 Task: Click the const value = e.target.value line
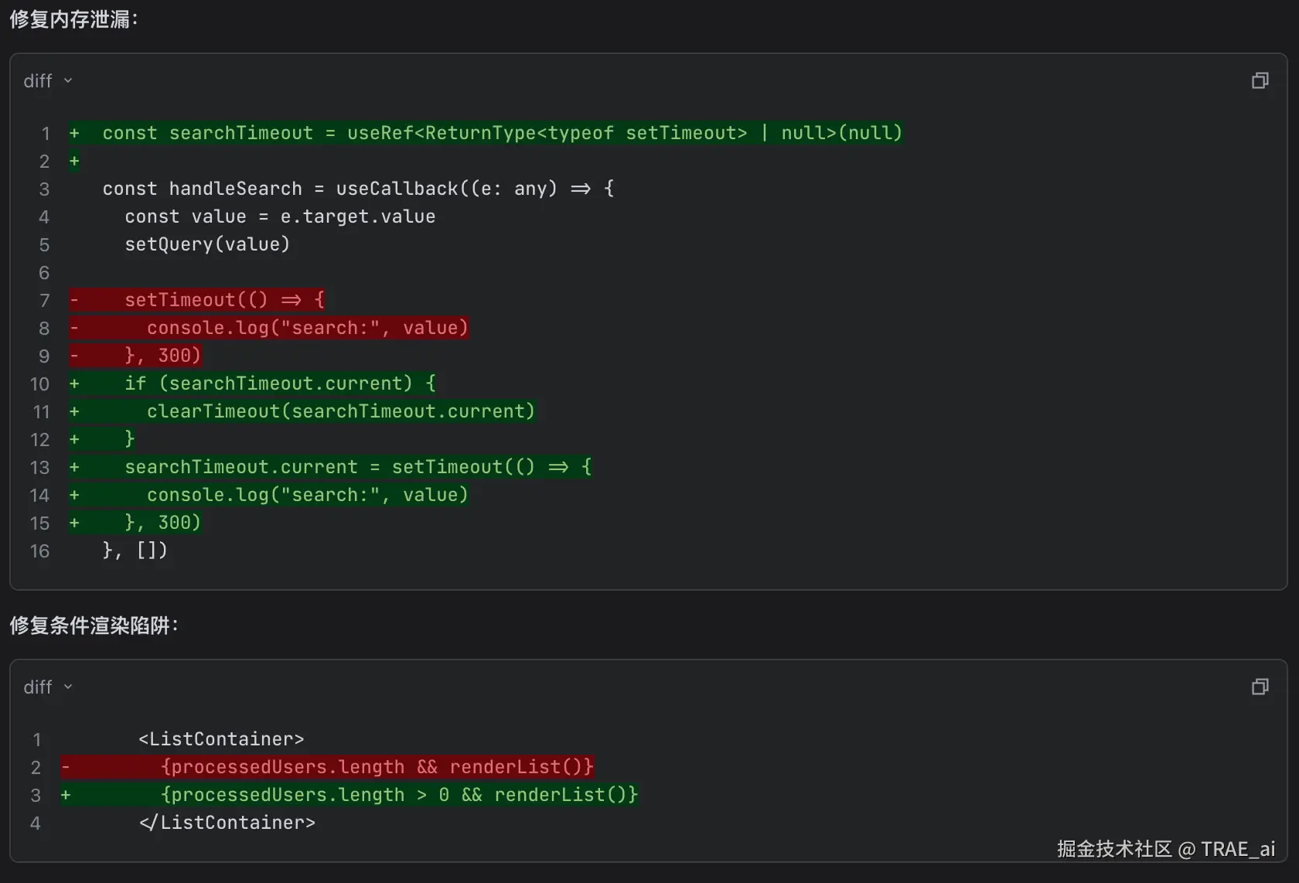click(280, 216)
